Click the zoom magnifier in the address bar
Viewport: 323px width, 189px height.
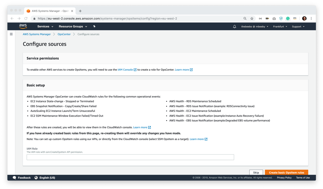click(x=245, y=19)
